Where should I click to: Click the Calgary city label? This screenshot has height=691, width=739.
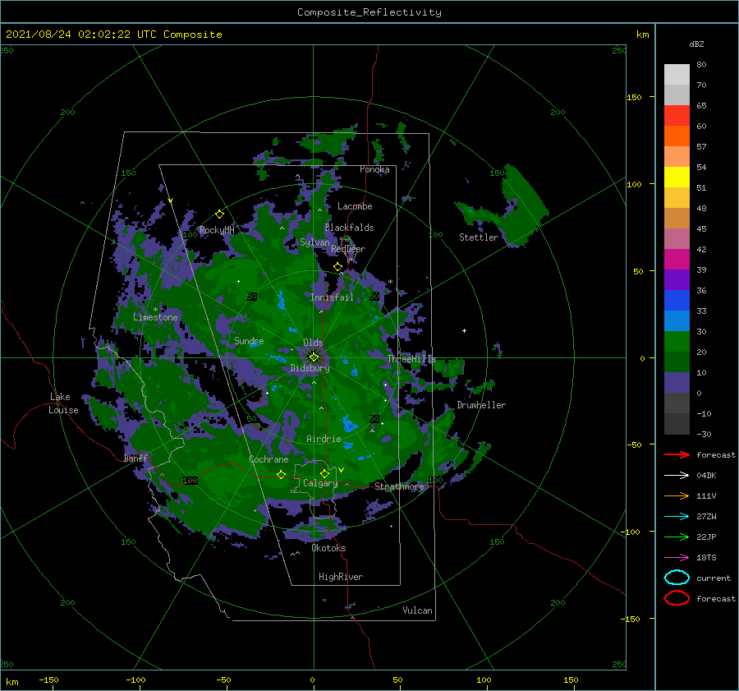pyautogui.click(x=320, y=483)
